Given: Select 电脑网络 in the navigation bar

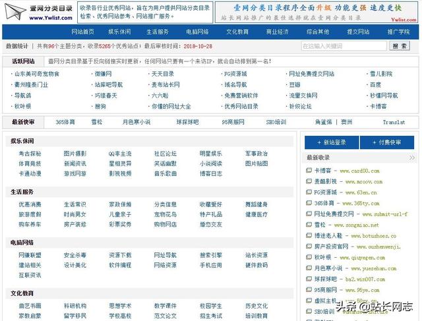Looking at the screenshot, I should [198, 32].
